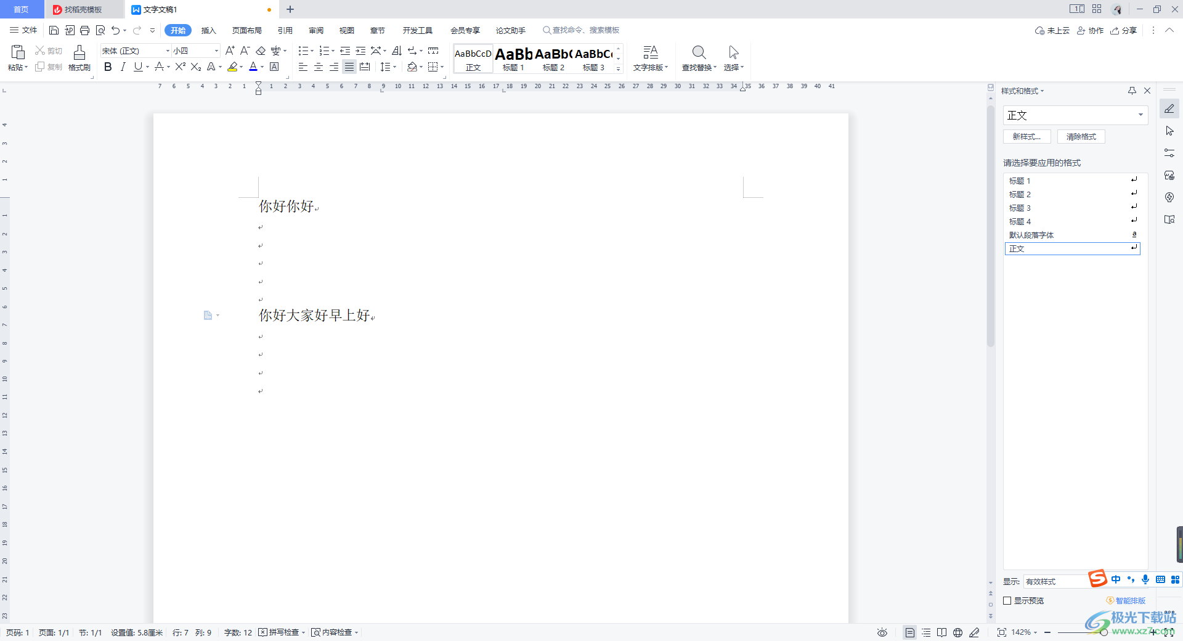Increase font size with A+ icon
The height and width of the screenshot is (641, 1183).
(229, 51)
